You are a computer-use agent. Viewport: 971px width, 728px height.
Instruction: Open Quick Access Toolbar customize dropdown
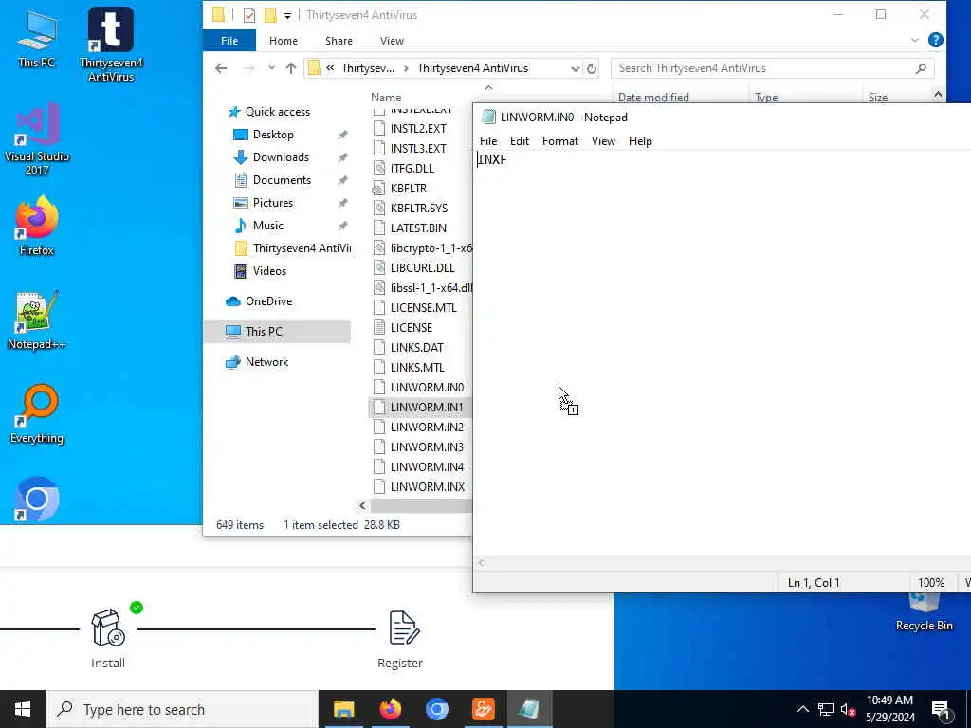tap(287, 15)
